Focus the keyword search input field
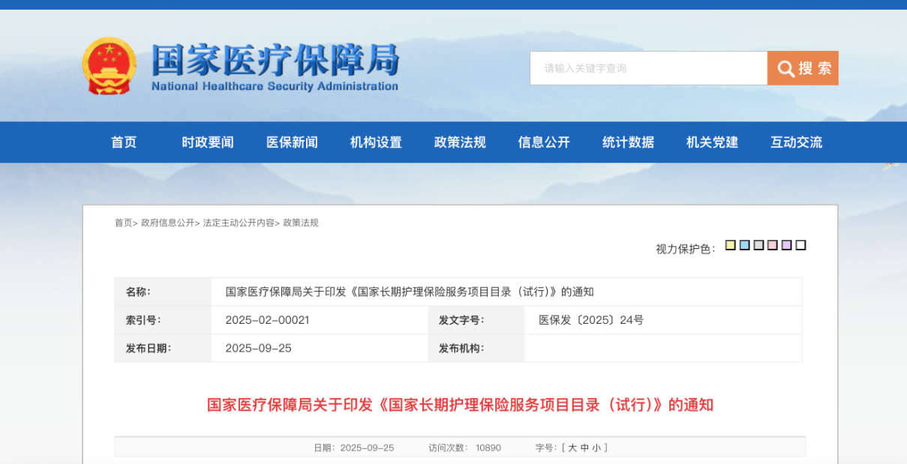The image size is (907, 464). click(x=648, y=68)
